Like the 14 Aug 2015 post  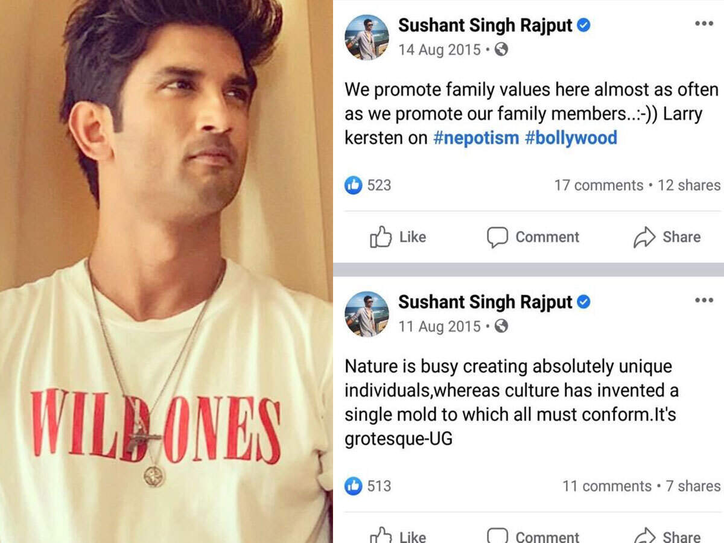[398, 237]
